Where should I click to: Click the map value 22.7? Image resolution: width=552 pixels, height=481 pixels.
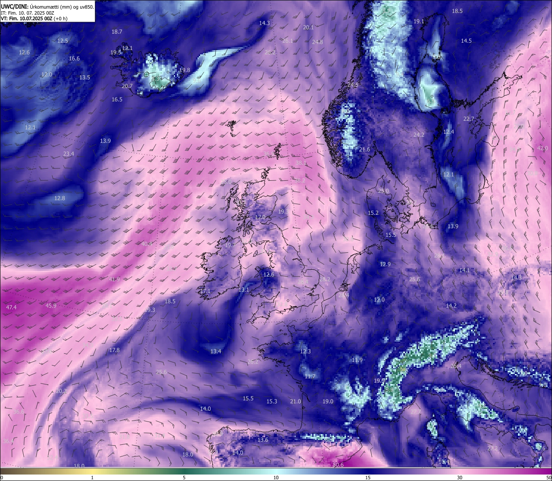pyautogui.click(x=468, y=119)
